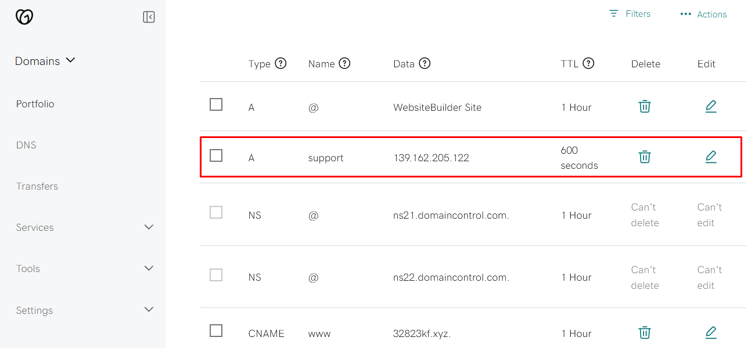Open the Data column help icon
Image resolution: width=755 pixels, height=348 pixels.
(425, 64)
